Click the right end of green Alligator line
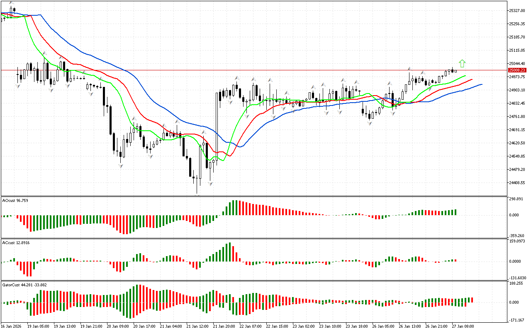The width and height of the screenshot is (531, 331). [465, 76]
